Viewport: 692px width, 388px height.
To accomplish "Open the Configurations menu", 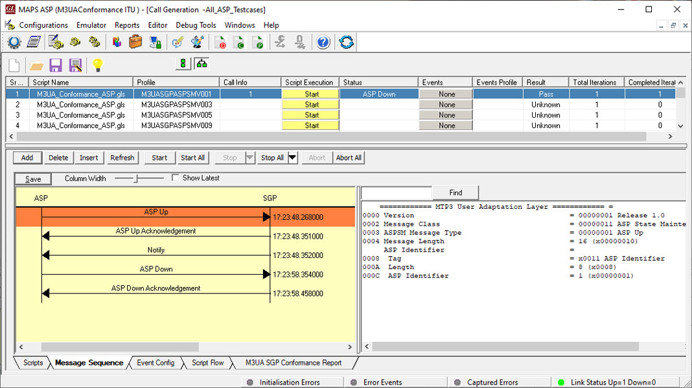I will [x=43, y=25].
